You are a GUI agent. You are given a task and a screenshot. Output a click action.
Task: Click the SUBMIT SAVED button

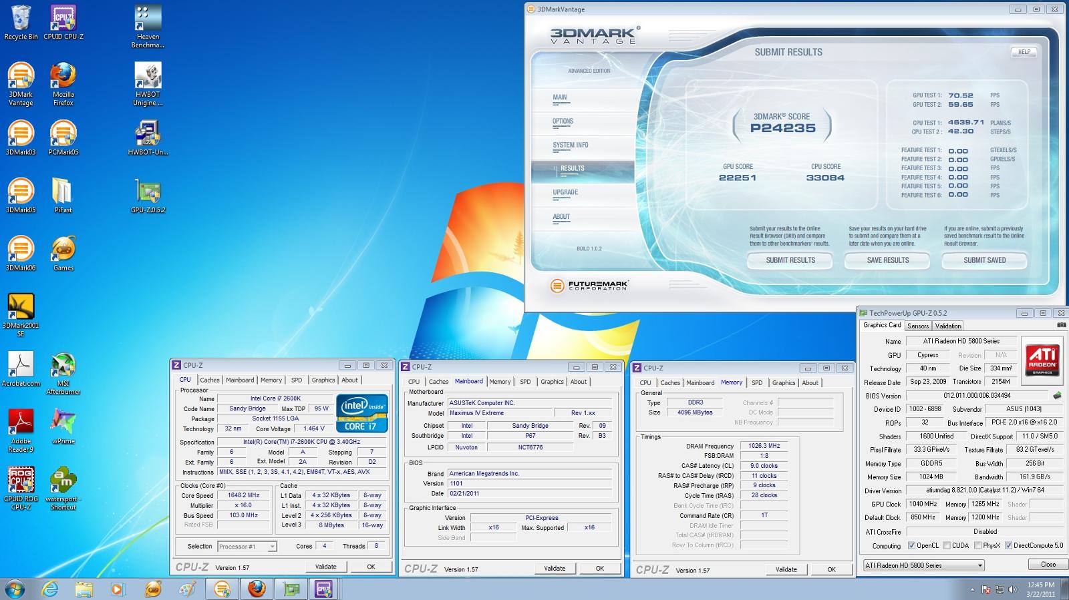pyautogui.click(x=984, y=260)
